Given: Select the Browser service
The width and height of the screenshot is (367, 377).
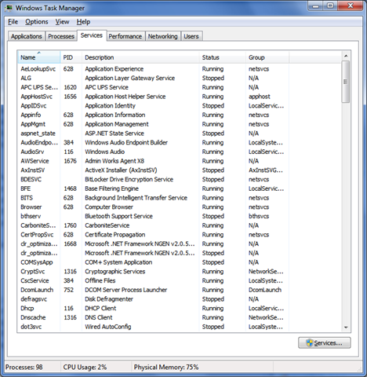Looking at the screenshot, I should point(31,207).
